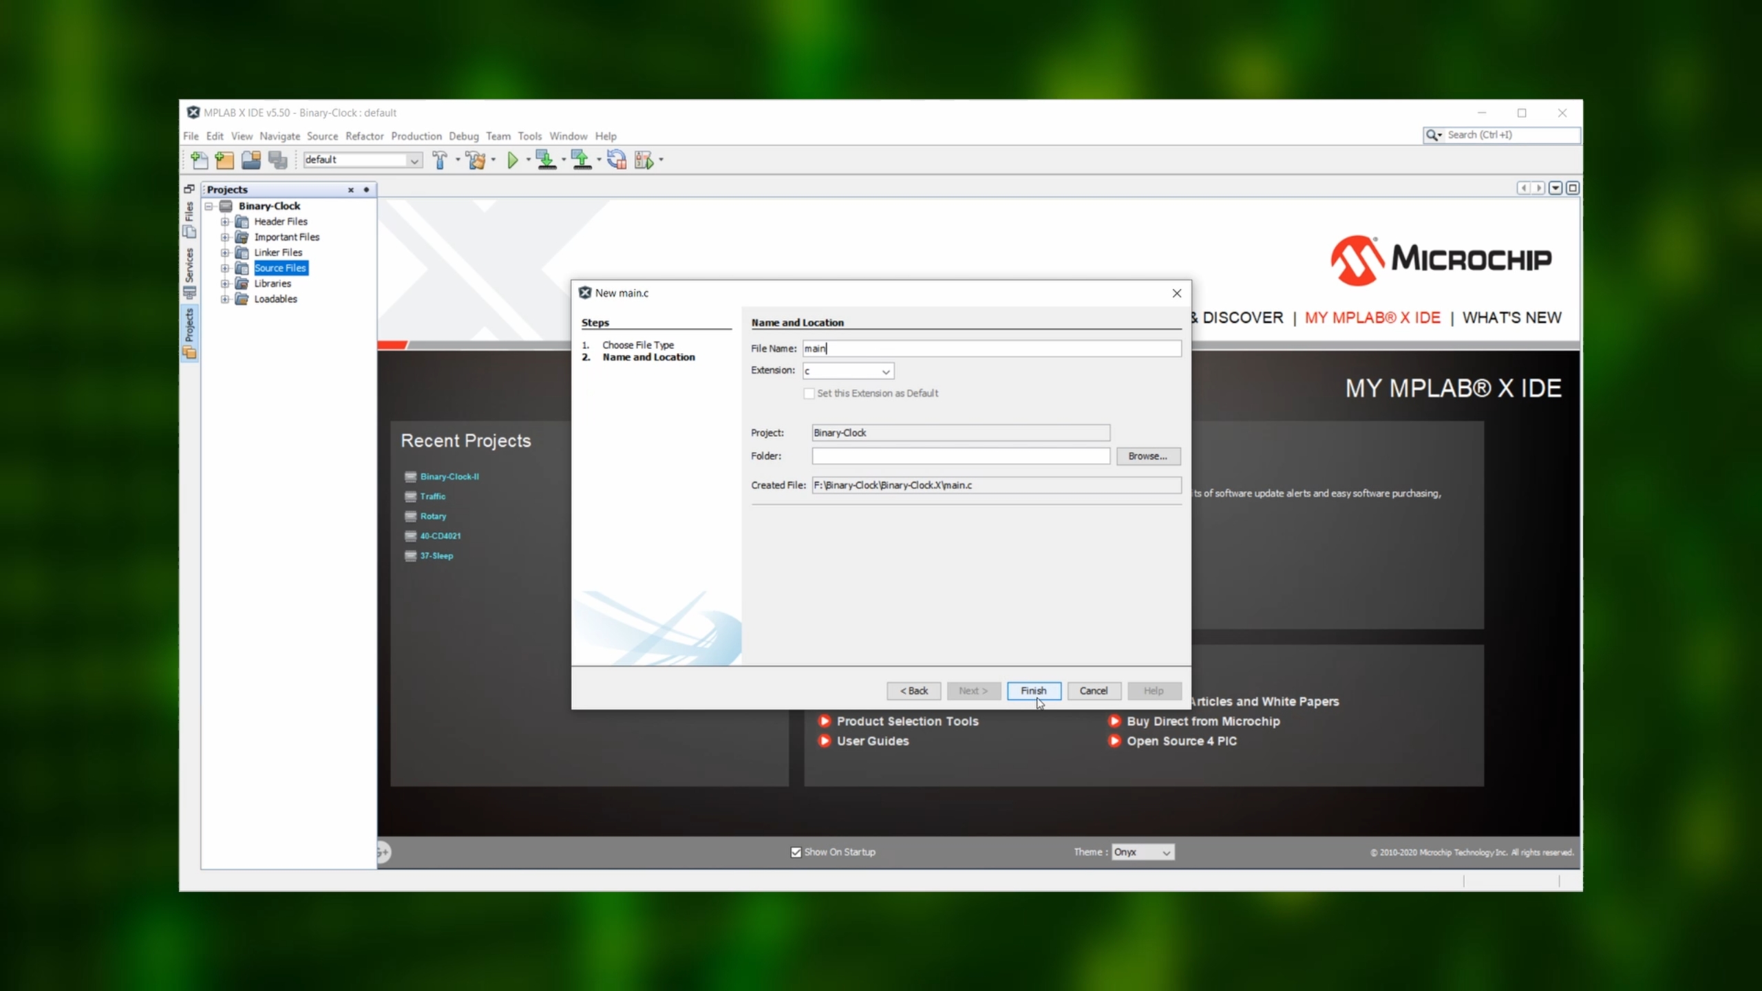This screenshot has width=1762, height=991.
Task: Click the Read Device Memory icon
Action: tap(582, 160)
